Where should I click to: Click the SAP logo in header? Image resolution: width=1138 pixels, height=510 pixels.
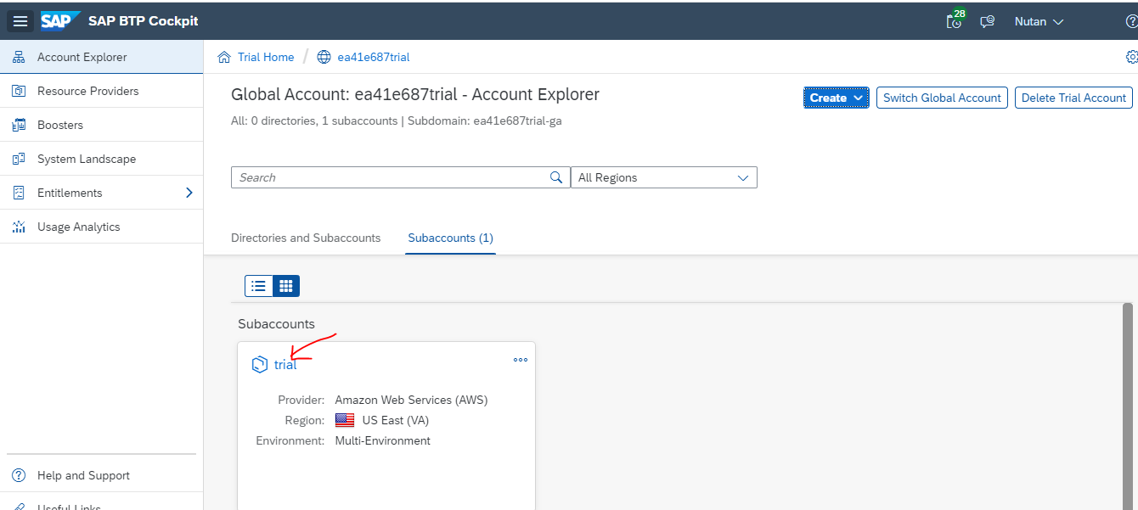60,21
